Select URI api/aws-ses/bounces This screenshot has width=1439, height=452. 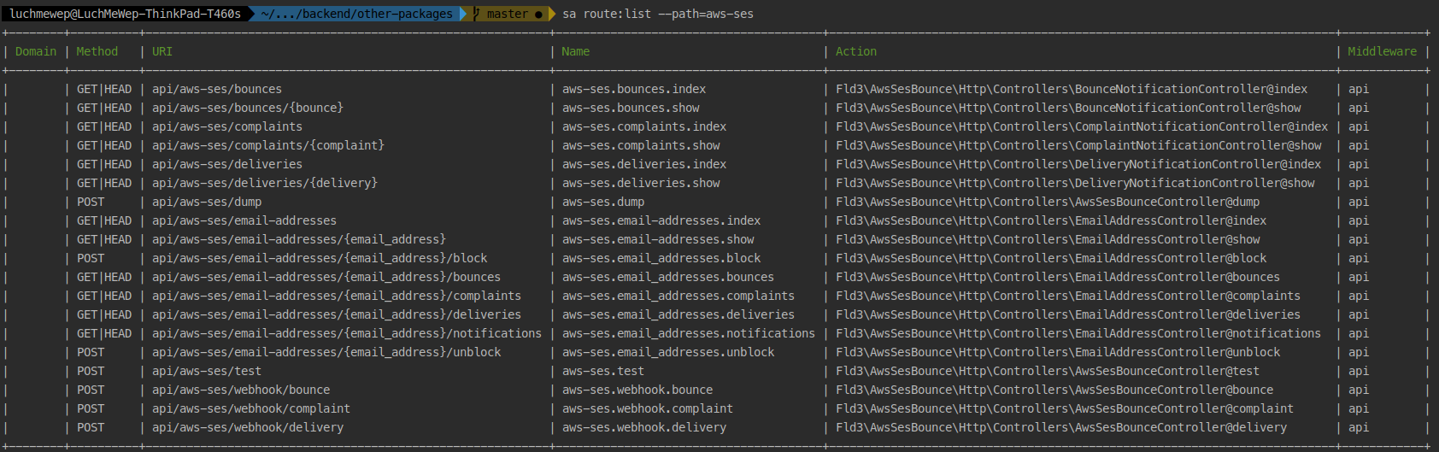click(x=217, y=89)
